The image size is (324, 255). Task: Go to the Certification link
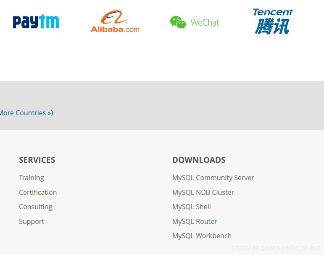pos(38,192)
